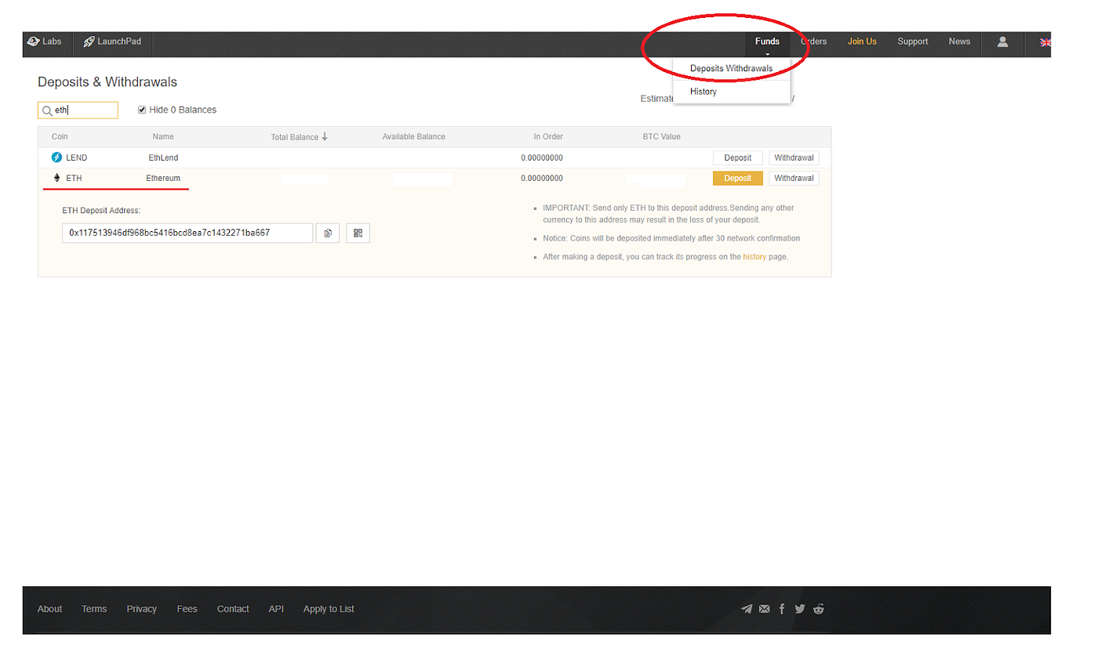Click the Deposit button for LEND
This screenshot has width=1098, height=659.
pos(737,158)
